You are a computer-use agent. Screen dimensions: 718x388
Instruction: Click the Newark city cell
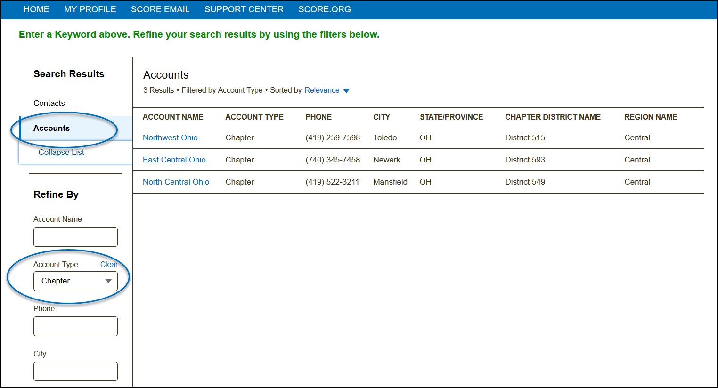point(387,160)
